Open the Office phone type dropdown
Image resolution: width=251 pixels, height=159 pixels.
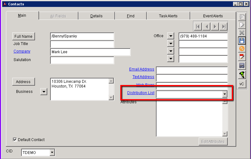(x=171, y=36)
